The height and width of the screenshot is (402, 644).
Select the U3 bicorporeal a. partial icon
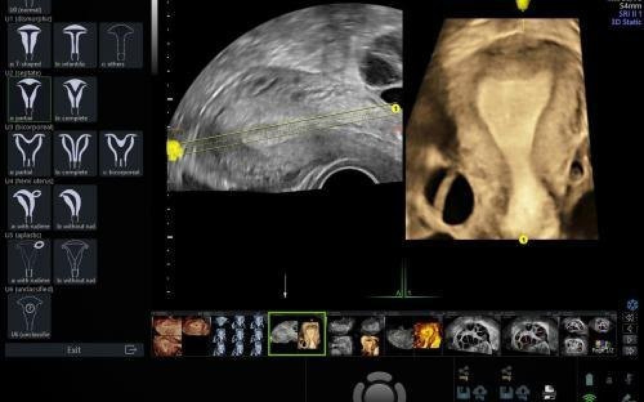coord(29,152)
